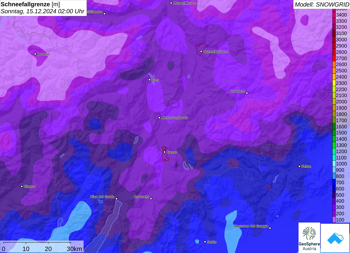Click the Bormio city marker
Screen dimensions: 350x253
(x=35, y=54)
